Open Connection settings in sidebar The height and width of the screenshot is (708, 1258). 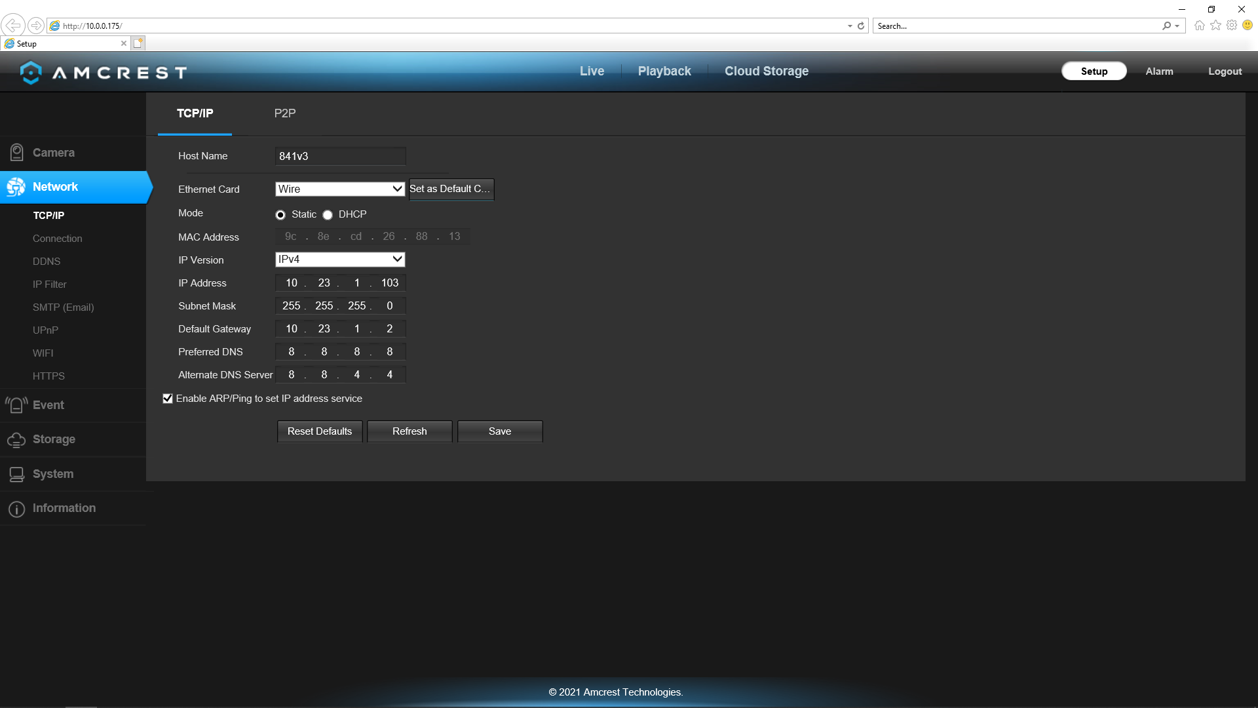click(x=58, y=239)
